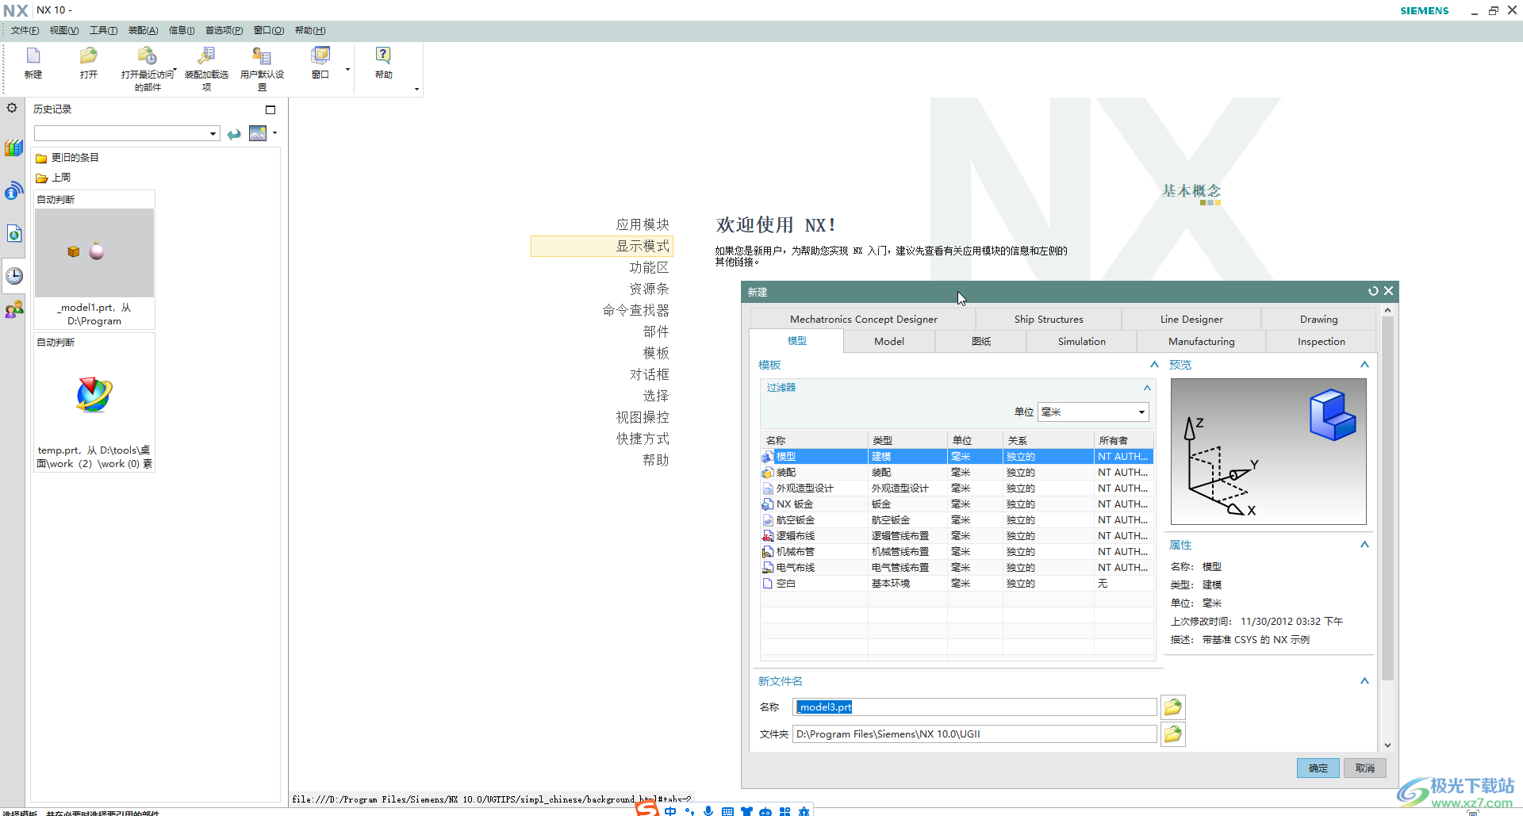Viewport: 1523px width, 816px height.
Task: Select the 空白 template row
Action: (957, 583)
